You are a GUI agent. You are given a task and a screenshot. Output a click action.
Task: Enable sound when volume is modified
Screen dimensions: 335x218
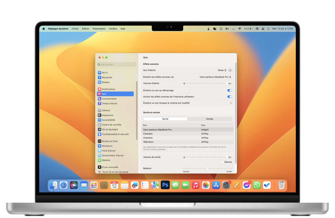coord(229,103)
